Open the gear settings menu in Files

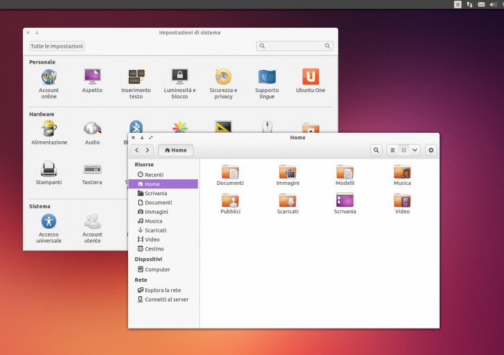431,150
